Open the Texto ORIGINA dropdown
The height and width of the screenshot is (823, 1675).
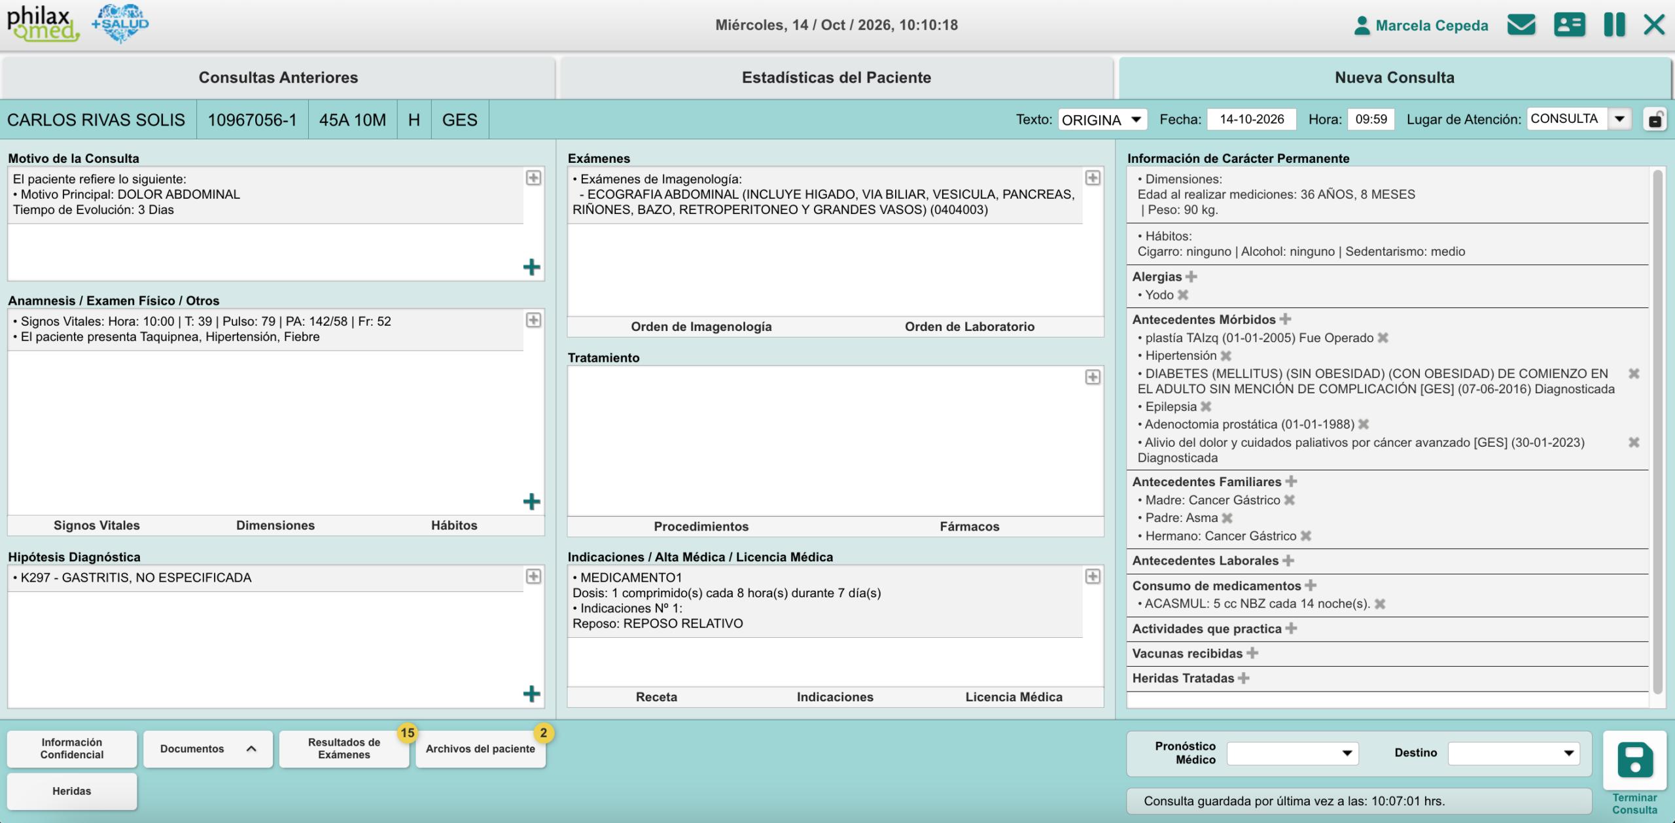point(1102,120)
